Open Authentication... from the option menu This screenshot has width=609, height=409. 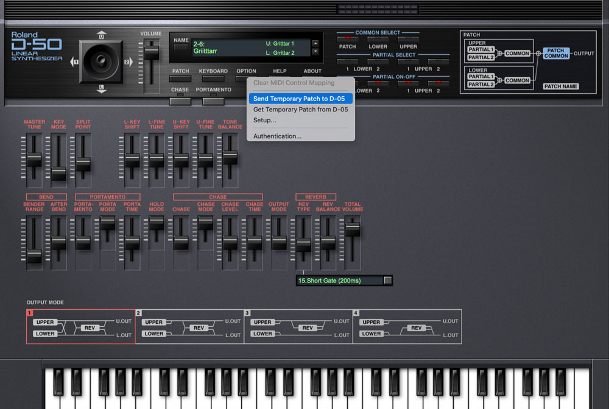click(x=301, y=136)
